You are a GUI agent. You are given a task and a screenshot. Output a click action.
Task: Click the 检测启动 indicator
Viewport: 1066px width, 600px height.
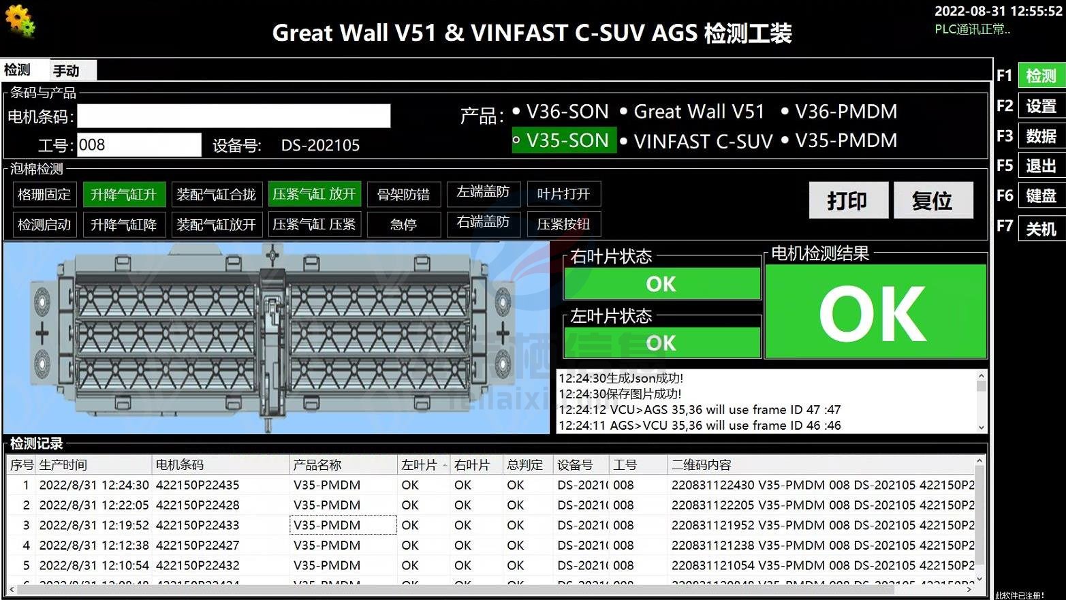coord(44,225)
